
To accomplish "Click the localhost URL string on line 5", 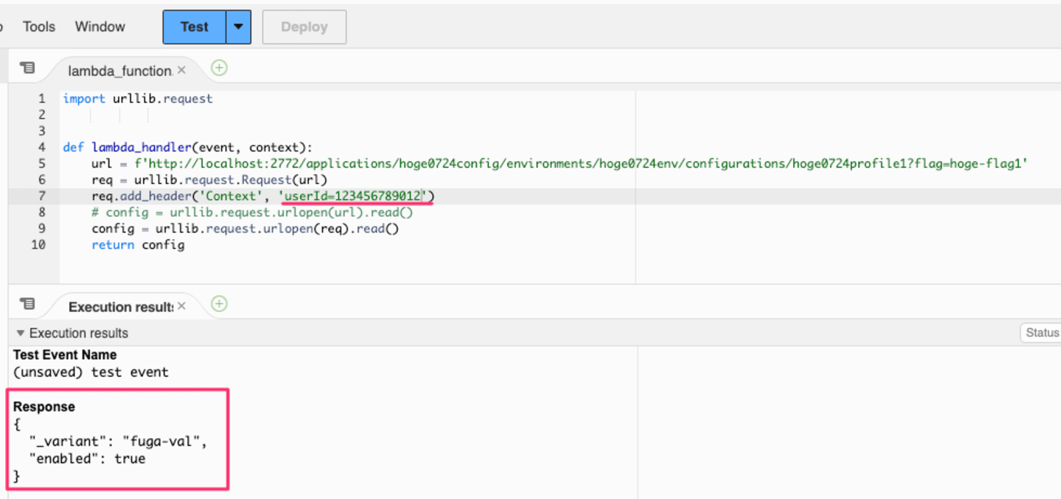I will click(581, 164).
